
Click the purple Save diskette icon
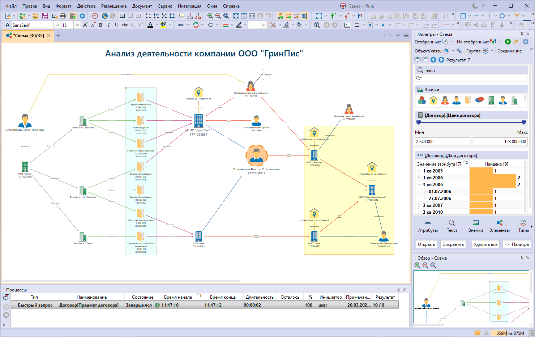tap(45, 16)
